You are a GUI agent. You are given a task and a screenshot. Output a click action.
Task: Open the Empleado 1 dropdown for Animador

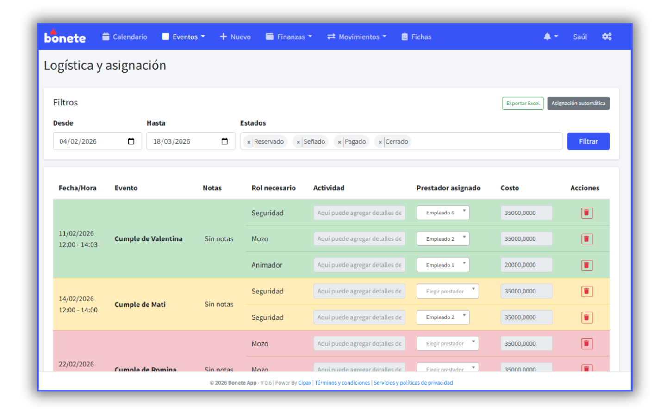pyautogui.click(x=443, y=265)
